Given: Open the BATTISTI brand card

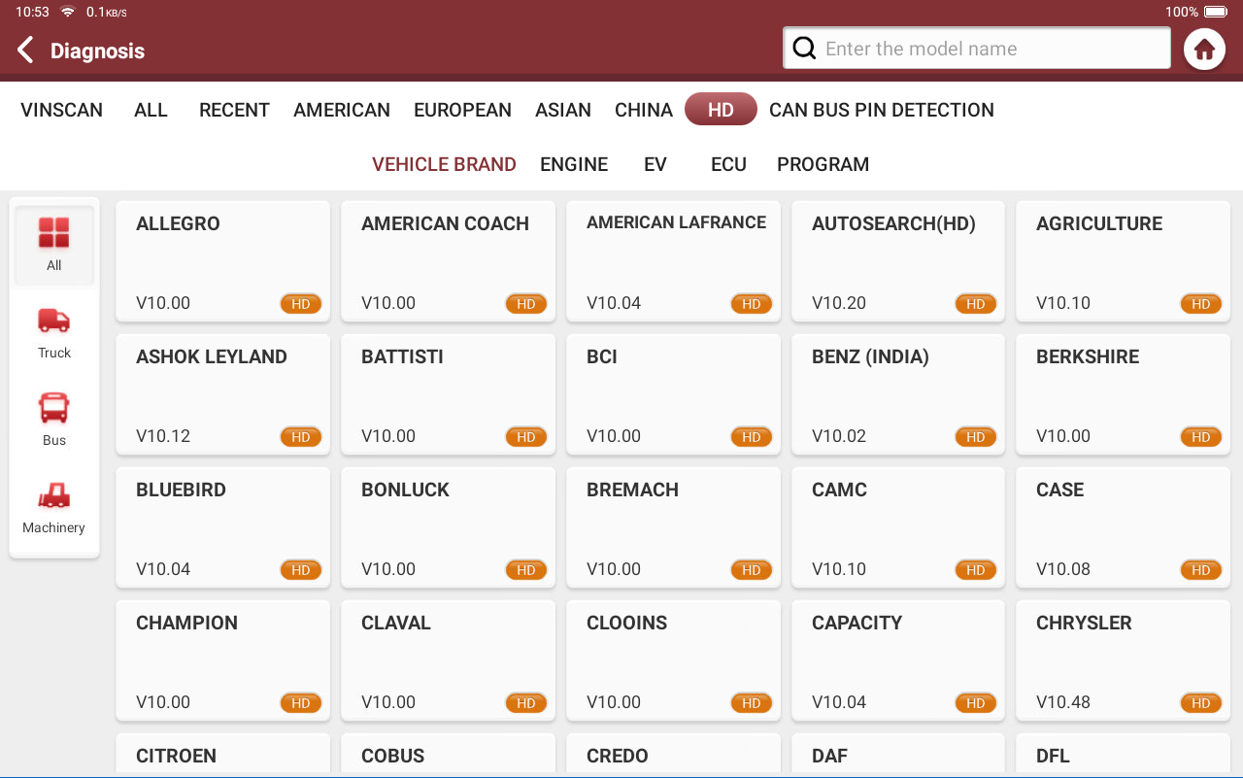Looking at the screenshot, I should 448,394.
